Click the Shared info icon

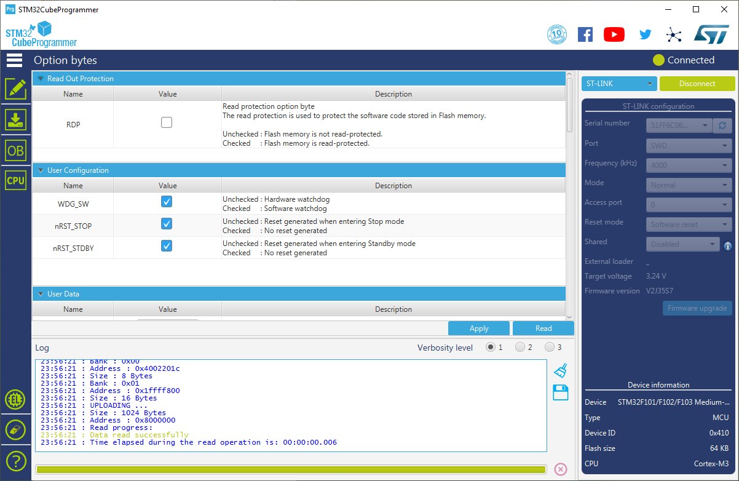pos(727,245)
